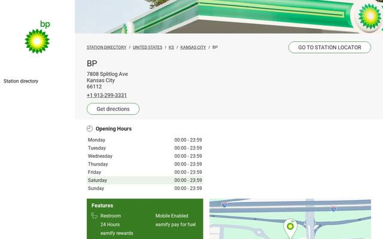Click the earnify pay for fuel label
The height and width of the screenshot is (239, 383).
pyautogui.click(x=175, y=225)
